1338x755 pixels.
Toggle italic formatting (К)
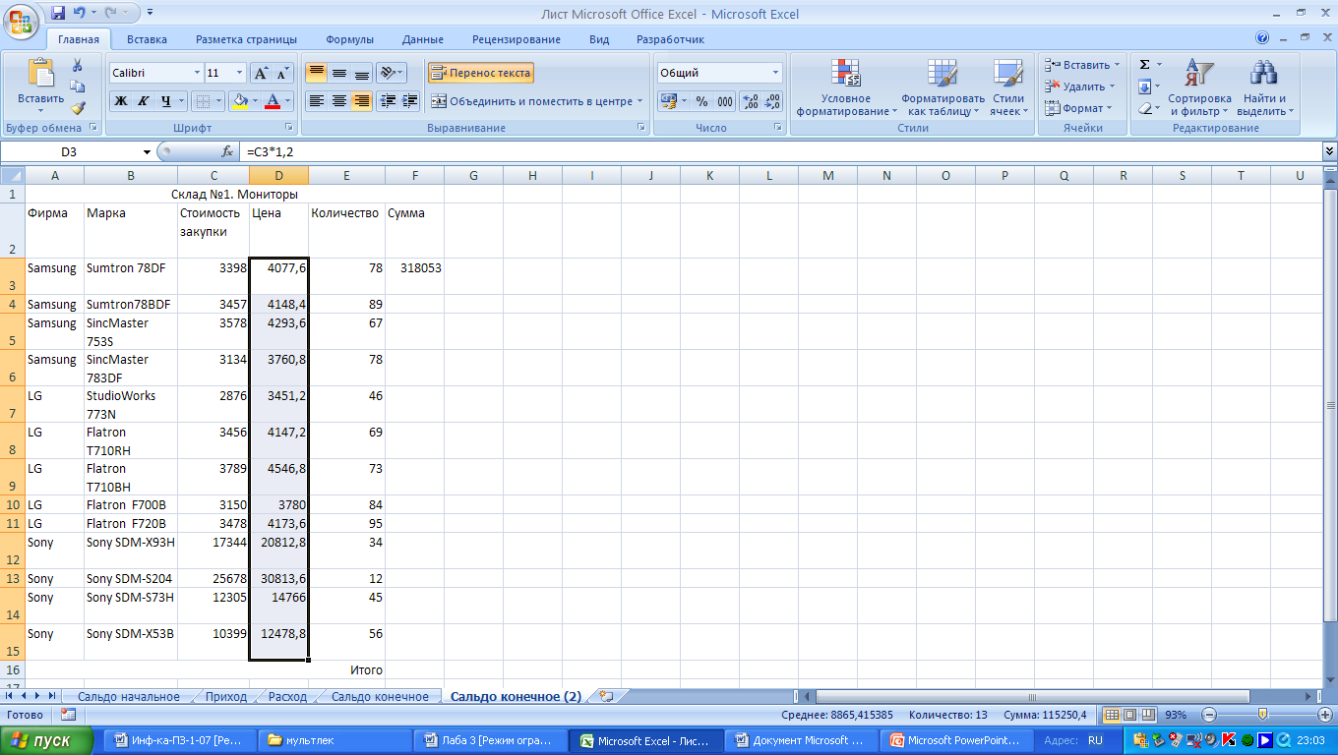click(x=143, y=101)
